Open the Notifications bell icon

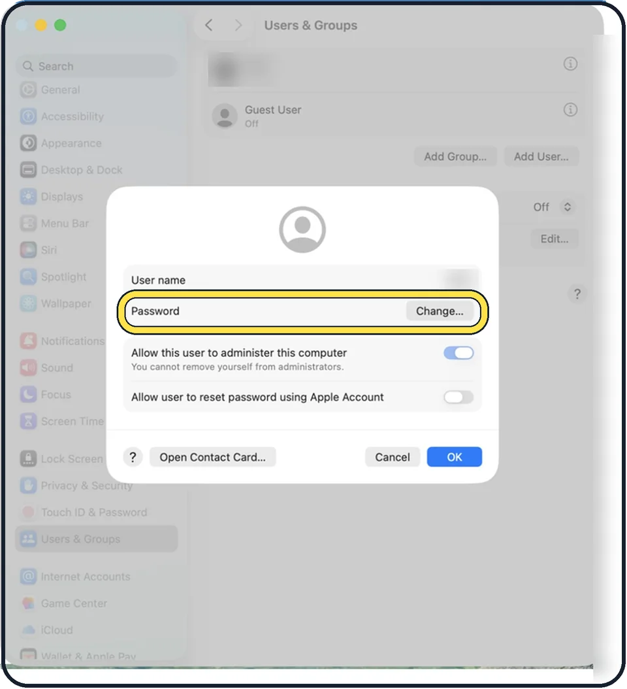point(28,341)
